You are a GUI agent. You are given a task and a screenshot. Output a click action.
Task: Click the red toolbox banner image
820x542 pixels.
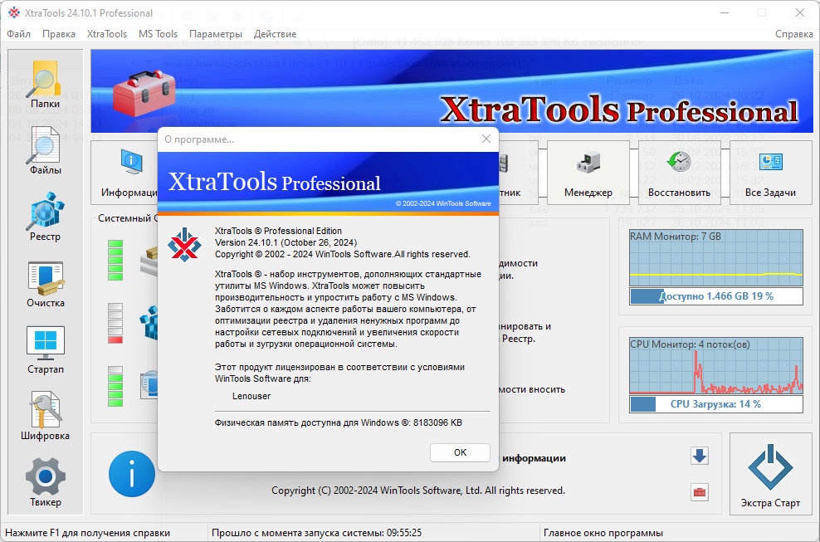(144, 92)
